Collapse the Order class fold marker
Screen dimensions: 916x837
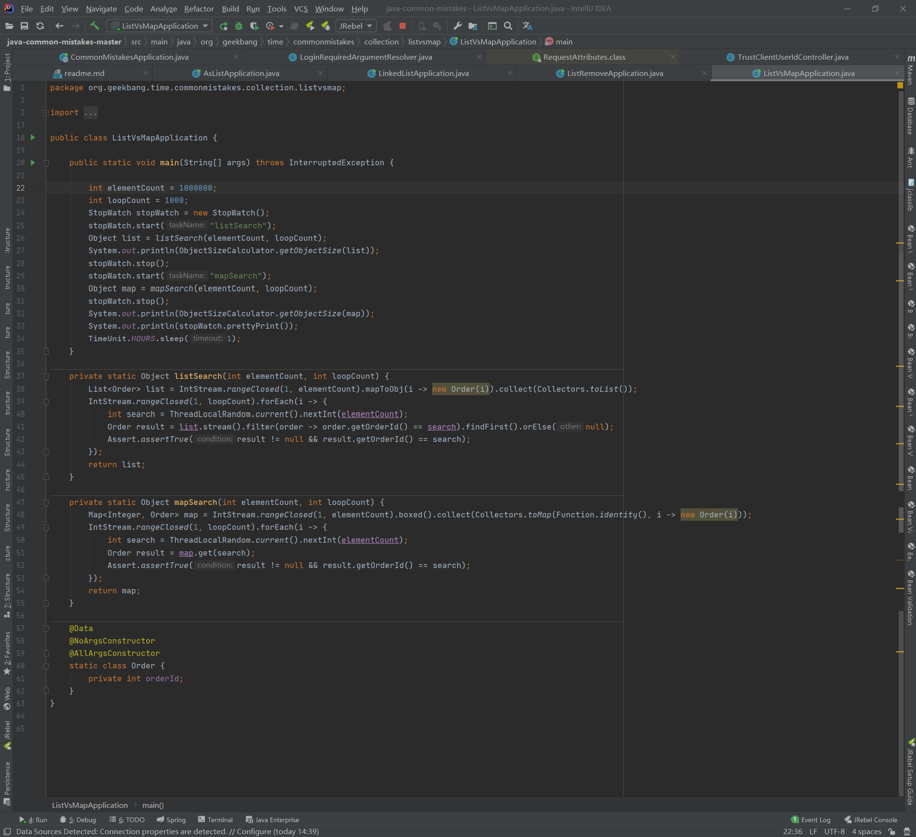pos(46,666)
